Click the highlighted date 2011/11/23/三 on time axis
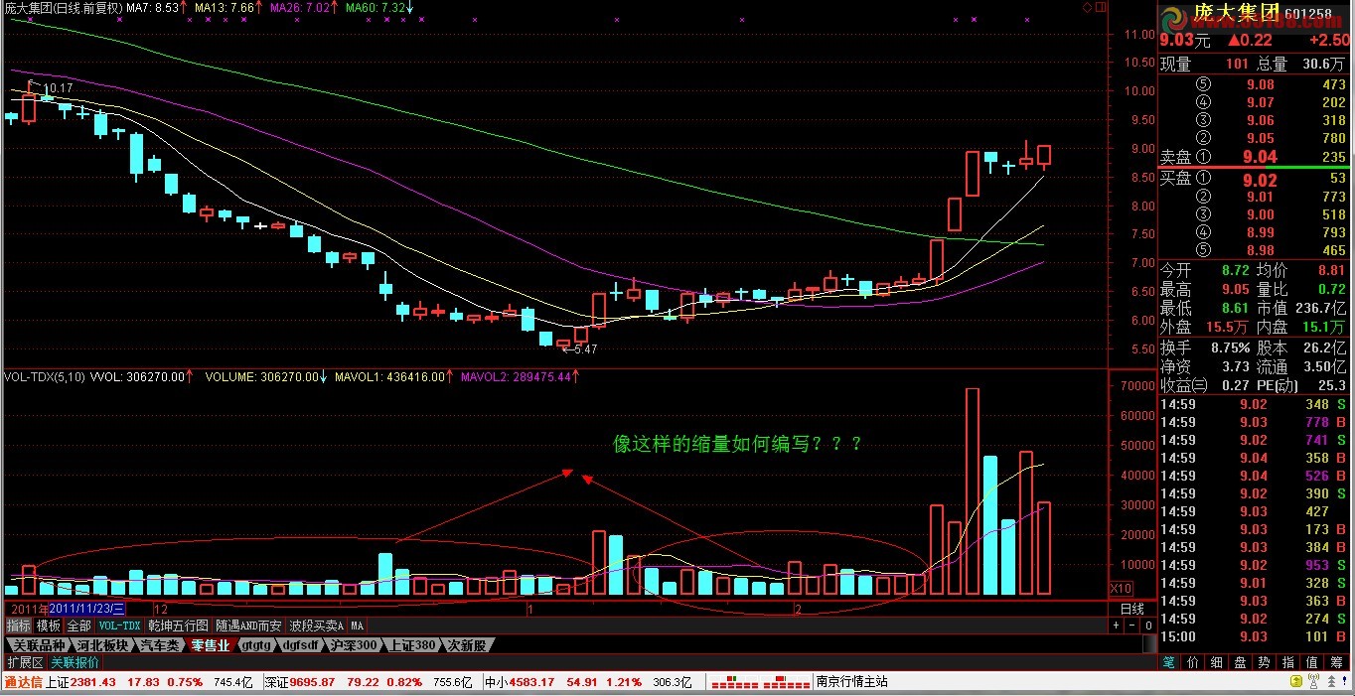The width and height of the screenshot is (1355, 696). click(x=87, y=608)
